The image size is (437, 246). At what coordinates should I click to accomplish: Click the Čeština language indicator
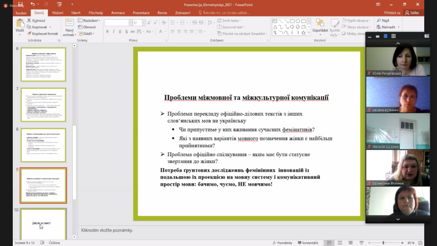click(x=54, y=243)
